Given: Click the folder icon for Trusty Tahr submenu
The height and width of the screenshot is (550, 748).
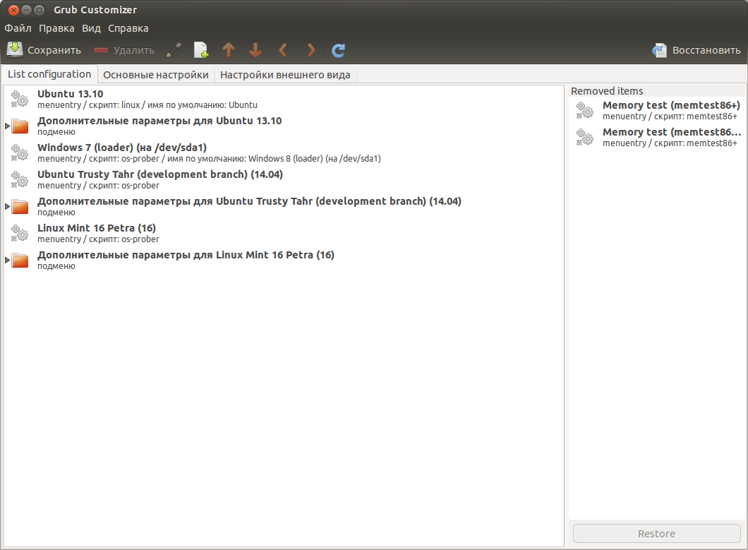Looking at the screenshot, I should click(20, 206).
